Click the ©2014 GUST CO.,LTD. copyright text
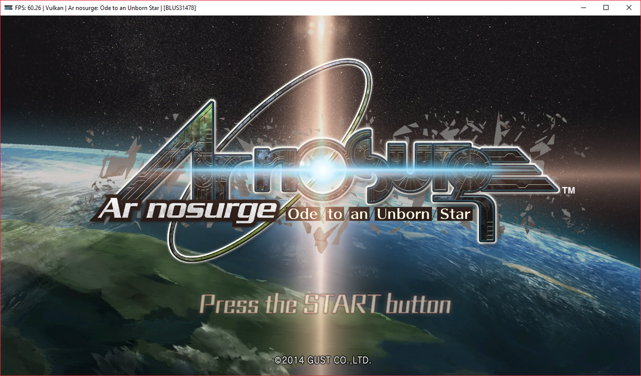This screenshot has height=376, width=641. (323, 359)
